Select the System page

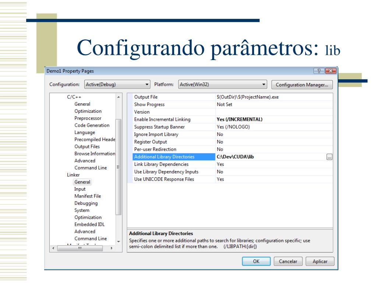(x=82, y=210)
